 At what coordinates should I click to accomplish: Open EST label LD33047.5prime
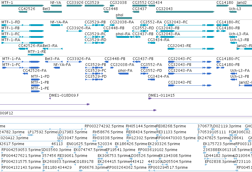[x=72, y=138]
